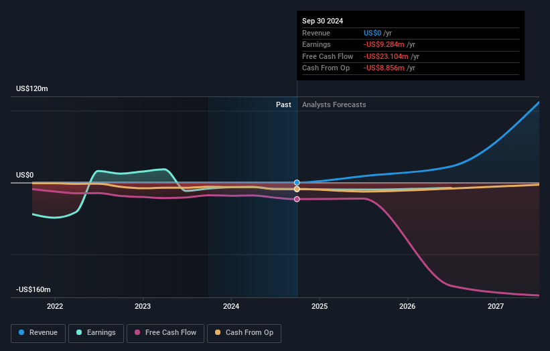Click the US$120m y-axis label
550x351 pixels.
coord(32,88)
